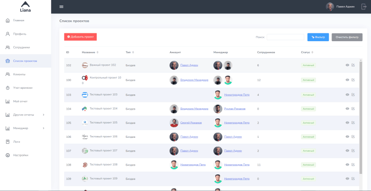Click the hamburger menu icon in top bar
The image size is (371, 191).
[x=61, y=6]
